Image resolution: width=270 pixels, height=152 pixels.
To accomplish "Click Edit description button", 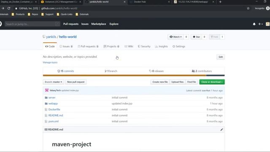I will click(x=221, y=57).
